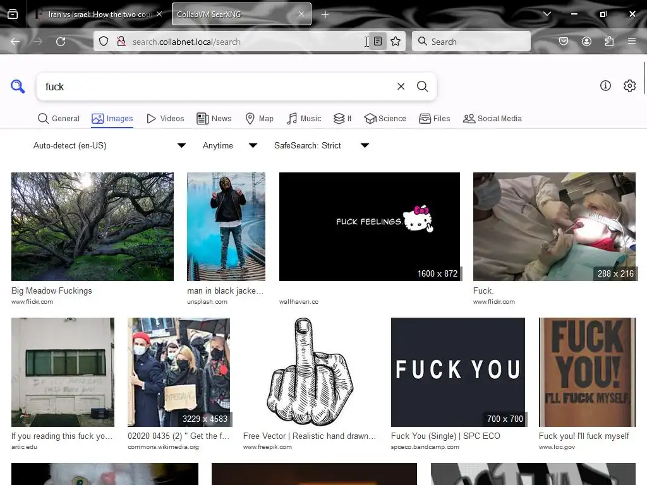The height and width of the screenshot is (485, 647).
Task: Click the artic.edu source link
Action: tap(25, 447)
